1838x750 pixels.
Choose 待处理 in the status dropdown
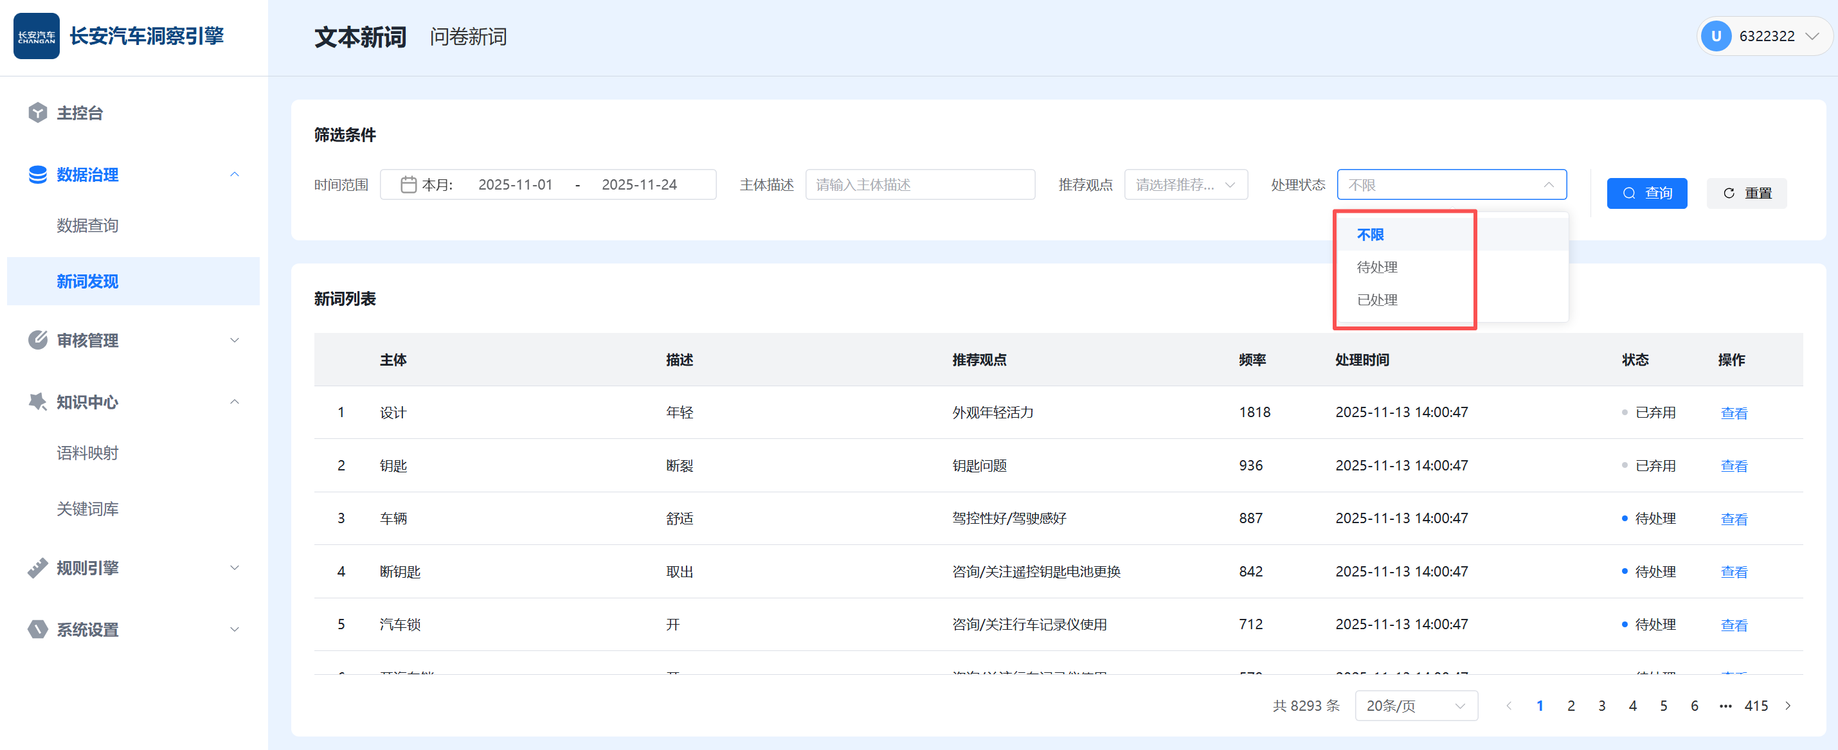(1377, 267)
